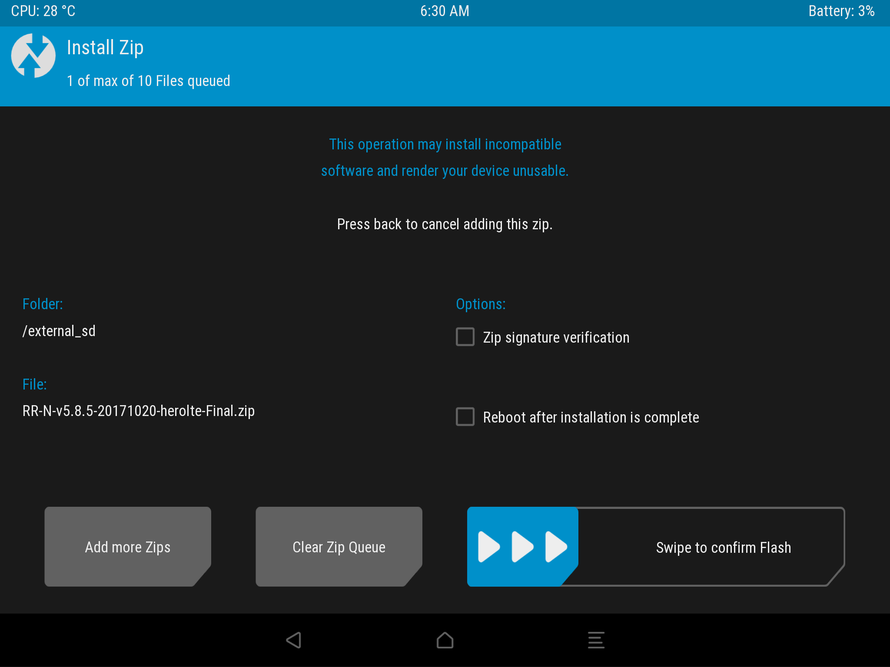Viewport: 890px width, 667px height.
Task: Tap the CPU temperature readout
Action: tap(43, 11)
